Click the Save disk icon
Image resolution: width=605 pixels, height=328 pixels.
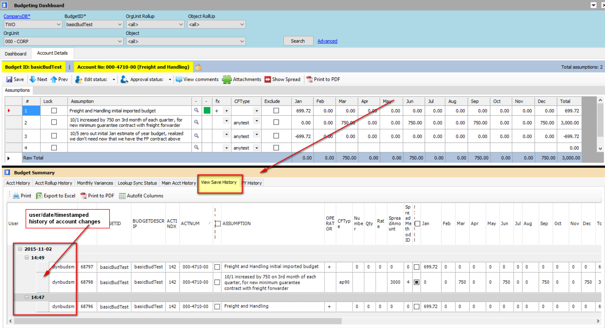(x=9, y=80)
